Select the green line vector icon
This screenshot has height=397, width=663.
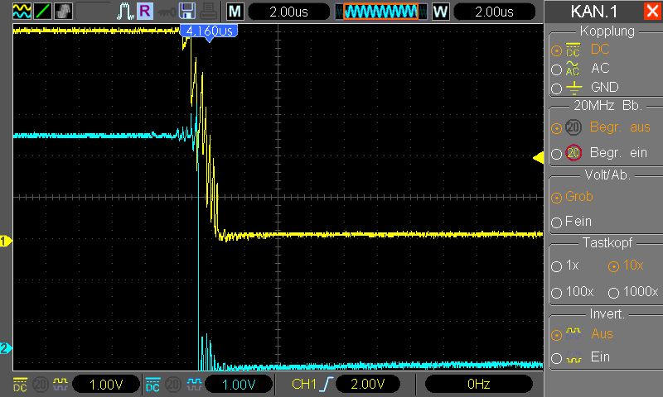point(42,11)
